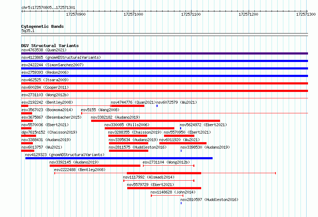Open the nsv1117992 (Alsmadi2014) label
The image size is (318, 217).
pos(149,177)
